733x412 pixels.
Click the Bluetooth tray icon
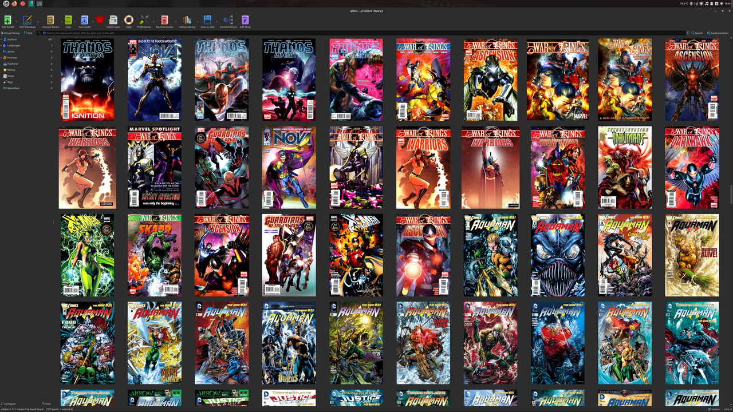click(691, 3)
